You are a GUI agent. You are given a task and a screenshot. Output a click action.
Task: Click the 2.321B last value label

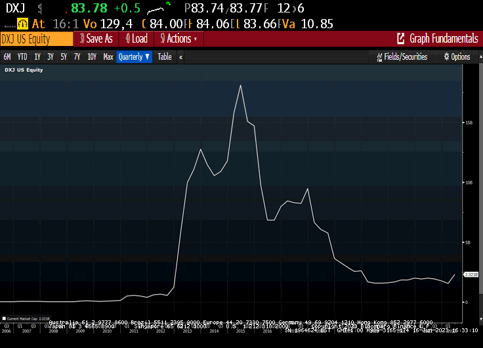pos(472,274)
